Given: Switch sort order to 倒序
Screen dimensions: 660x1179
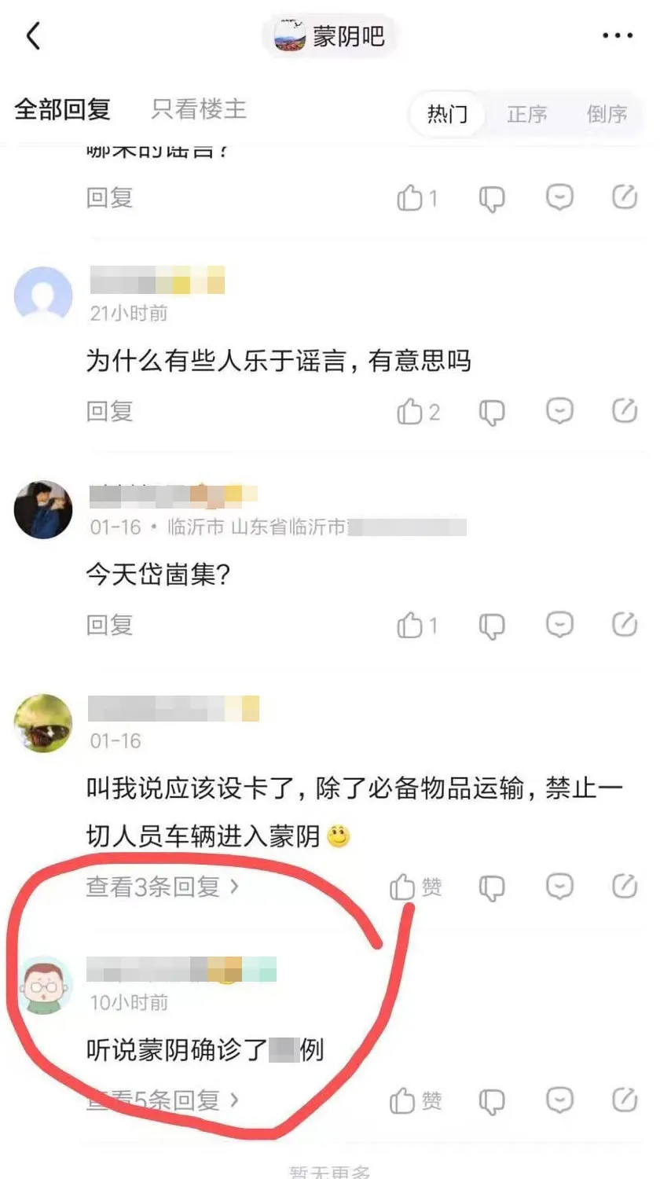Looking at the screenshot, I should point(607,114).
